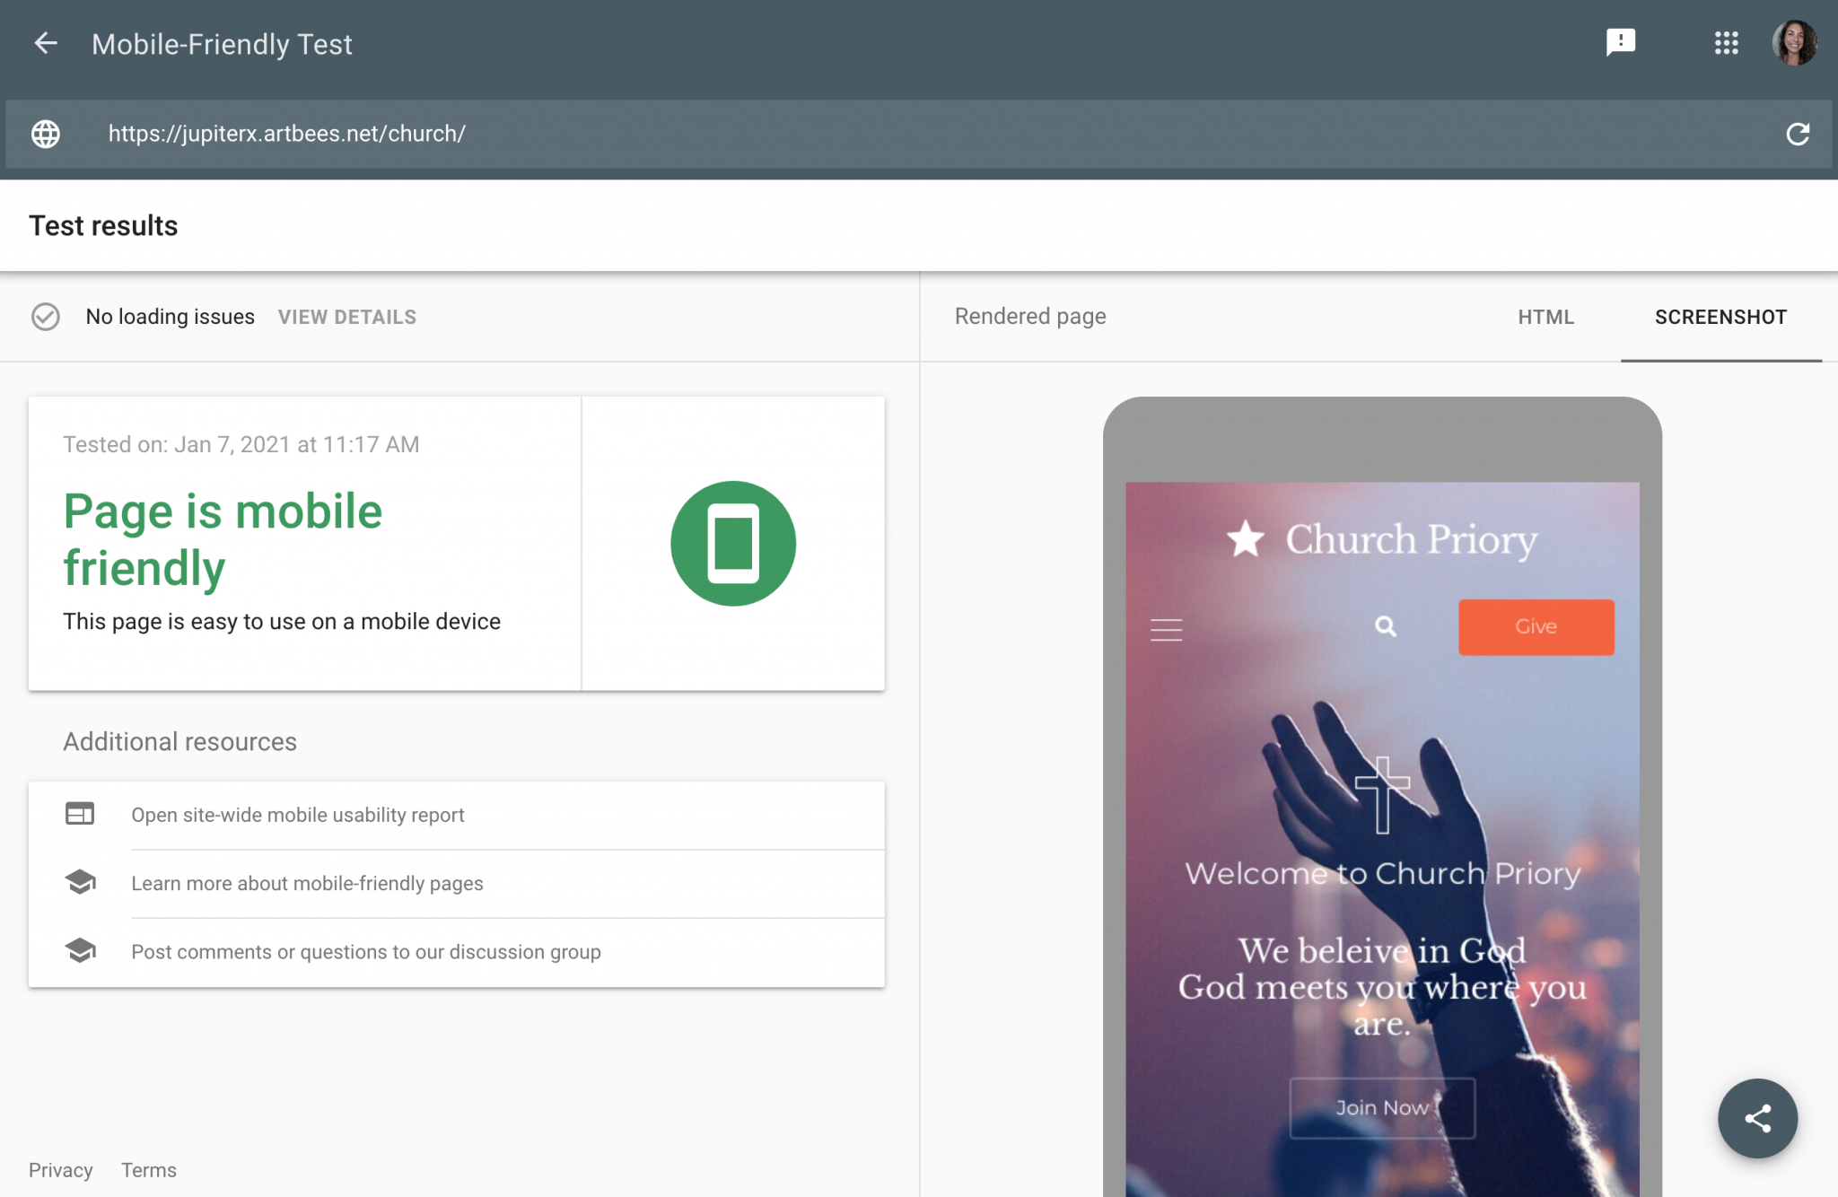Image resolution: width=1838 pixels, height=1197 pixels.
Task: Open the Privacy link
Action: 60,1170
